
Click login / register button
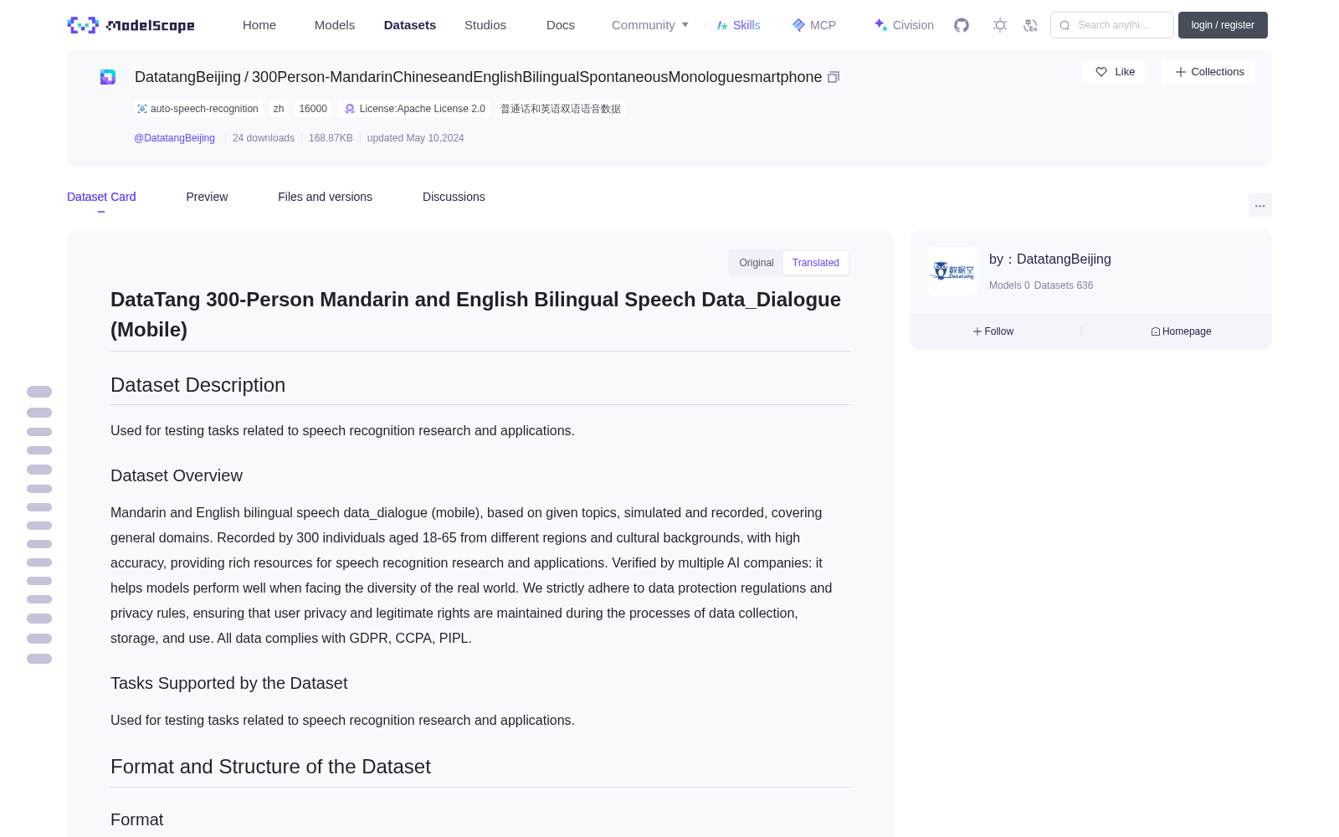(1223, 25)
